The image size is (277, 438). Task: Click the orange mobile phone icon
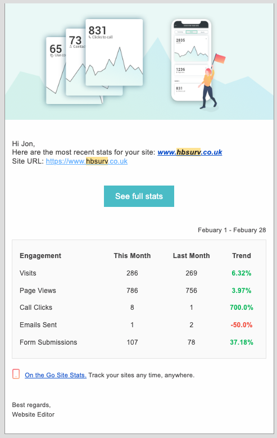(x=16, y=374)
